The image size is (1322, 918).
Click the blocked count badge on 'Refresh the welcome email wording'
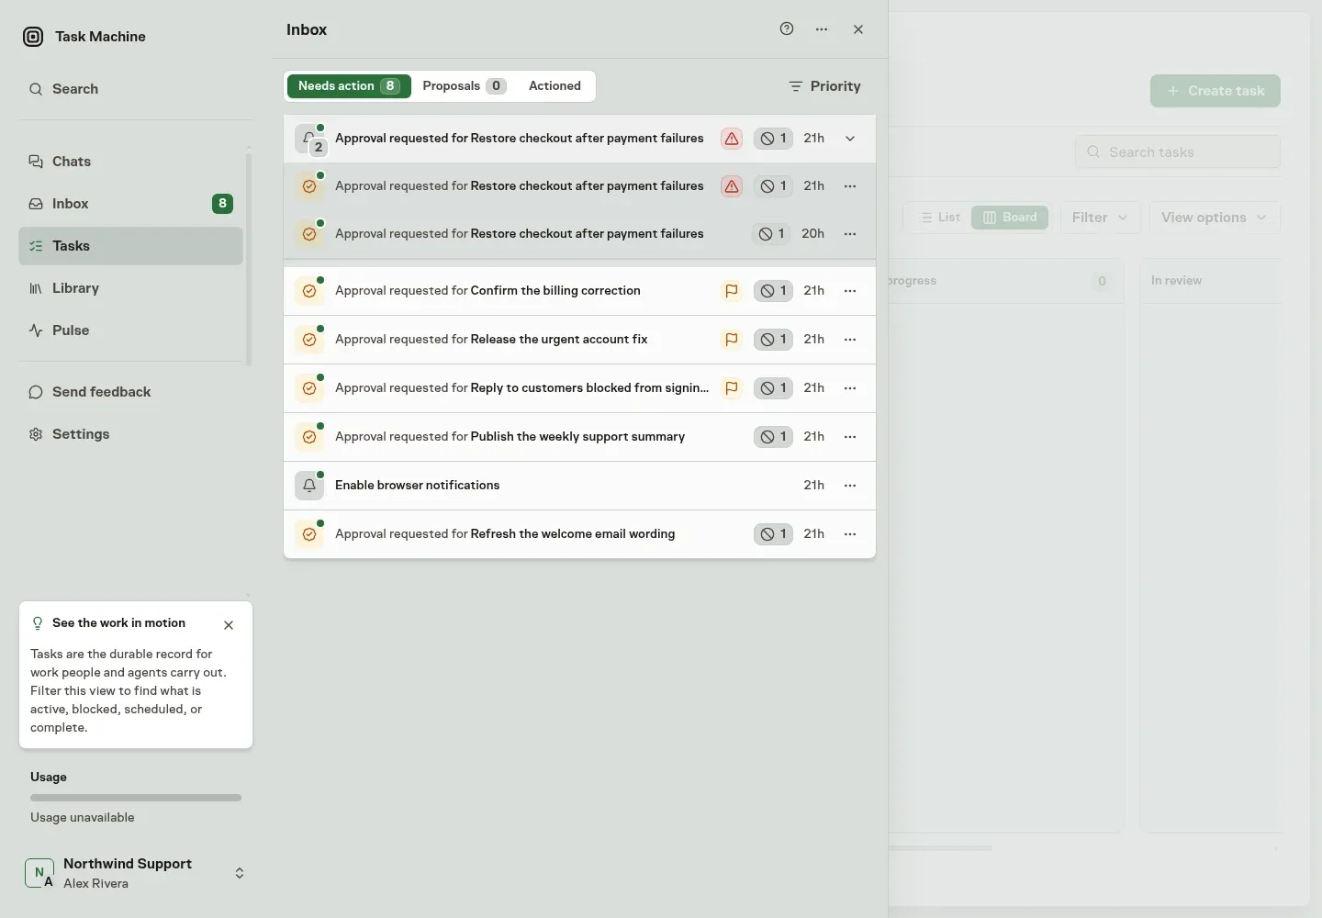coord(773,534)
